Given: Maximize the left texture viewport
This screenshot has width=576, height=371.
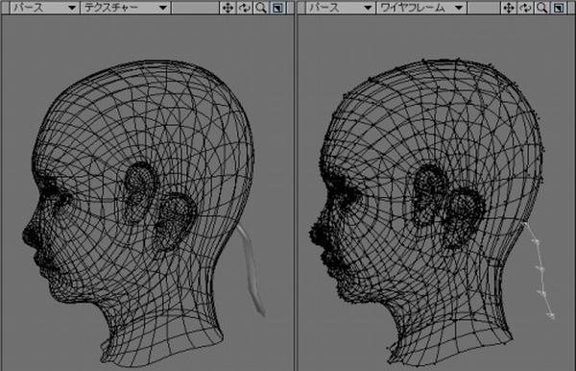Looking at the screenshot, I should coord(277,8).
